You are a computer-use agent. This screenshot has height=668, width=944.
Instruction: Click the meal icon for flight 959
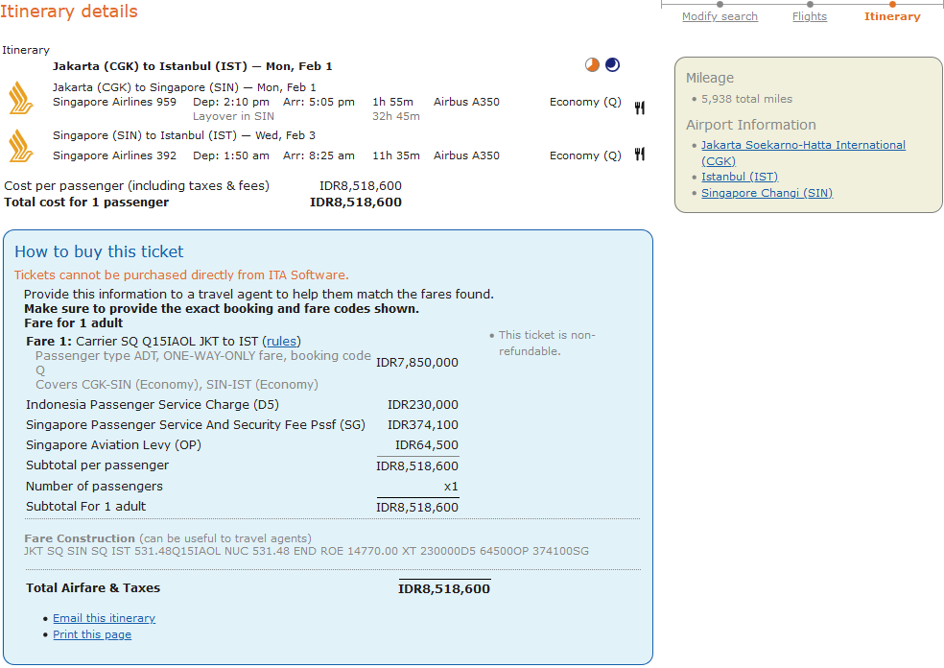(x=639, y=107)
